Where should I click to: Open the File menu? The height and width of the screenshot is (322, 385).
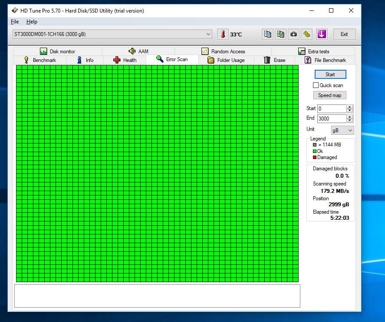coord(15,22)
